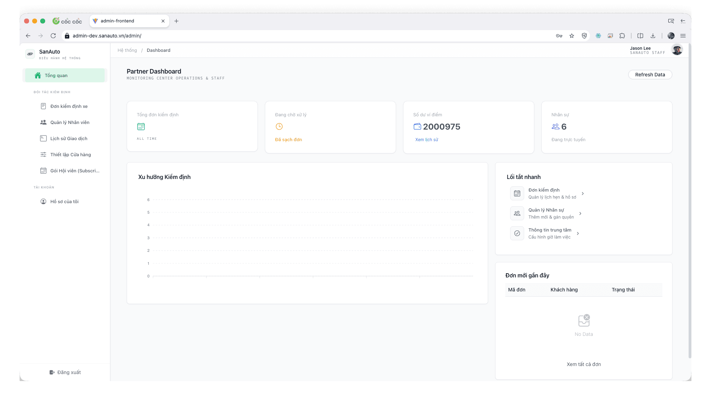The image size is (711, 407).
Task: Click Hệ thống breadcrumb
Action: click(127, 50)
